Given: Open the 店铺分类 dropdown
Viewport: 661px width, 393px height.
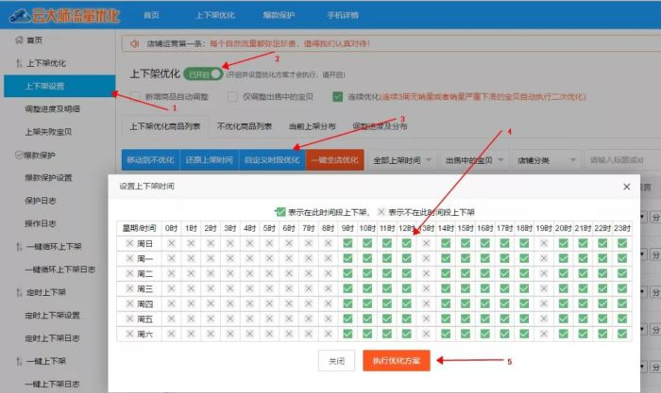Looking at the screenshot, I should tap(547, 160).
